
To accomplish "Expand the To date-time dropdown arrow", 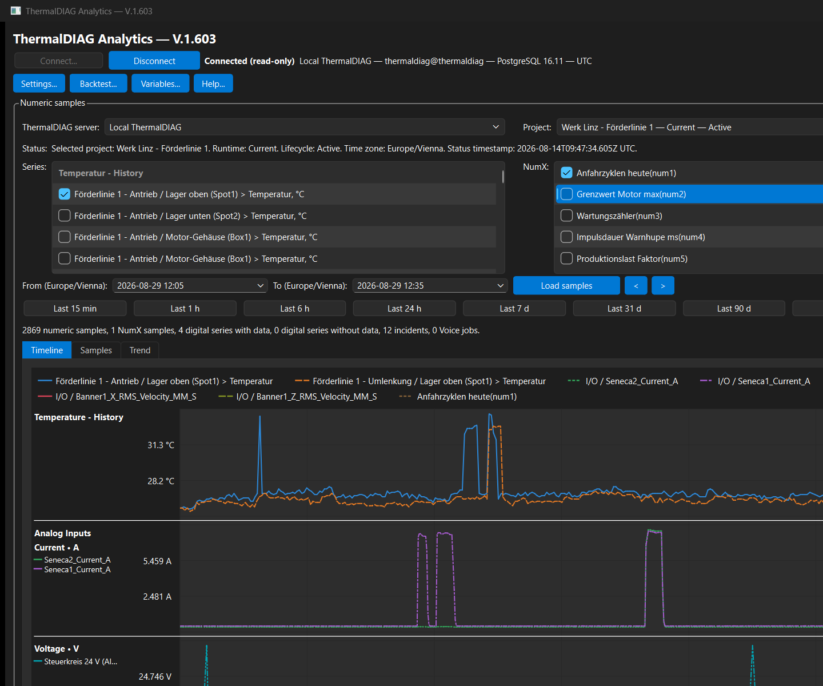I will (x=501, y=285).
